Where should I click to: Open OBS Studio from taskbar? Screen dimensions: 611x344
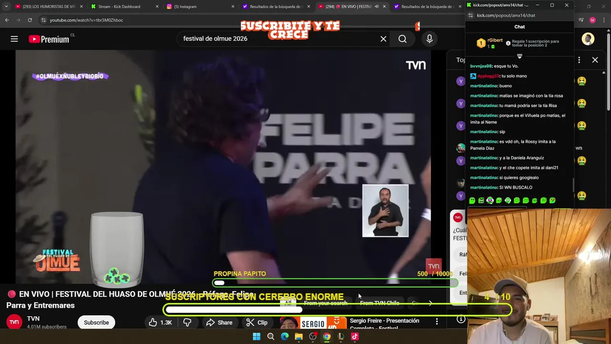coord(313,336)
